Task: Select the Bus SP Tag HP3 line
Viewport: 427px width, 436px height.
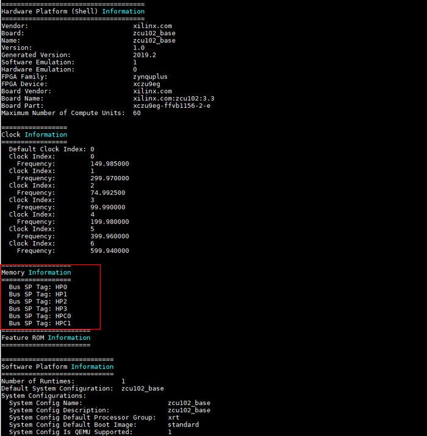Action: (38, 309)
